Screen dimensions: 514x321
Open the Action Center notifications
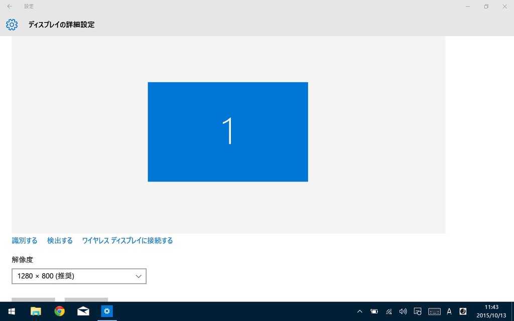tap(418, 311)
